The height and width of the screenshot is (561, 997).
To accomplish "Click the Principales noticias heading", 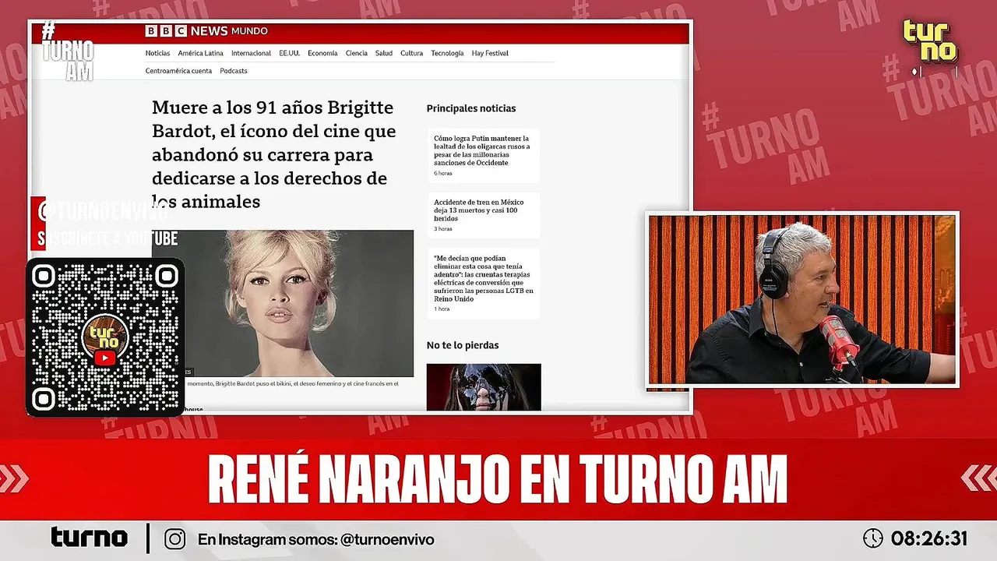I will click(471, 108).
